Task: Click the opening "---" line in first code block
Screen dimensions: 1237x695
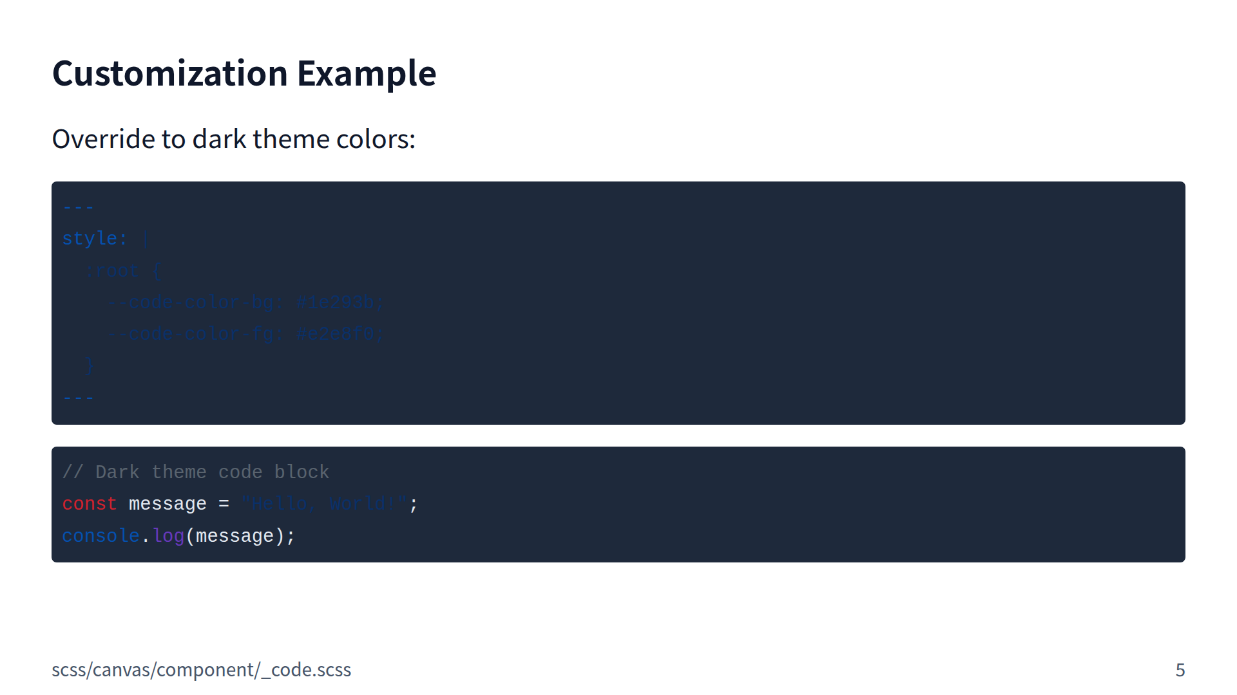Action: coord(79,207)
